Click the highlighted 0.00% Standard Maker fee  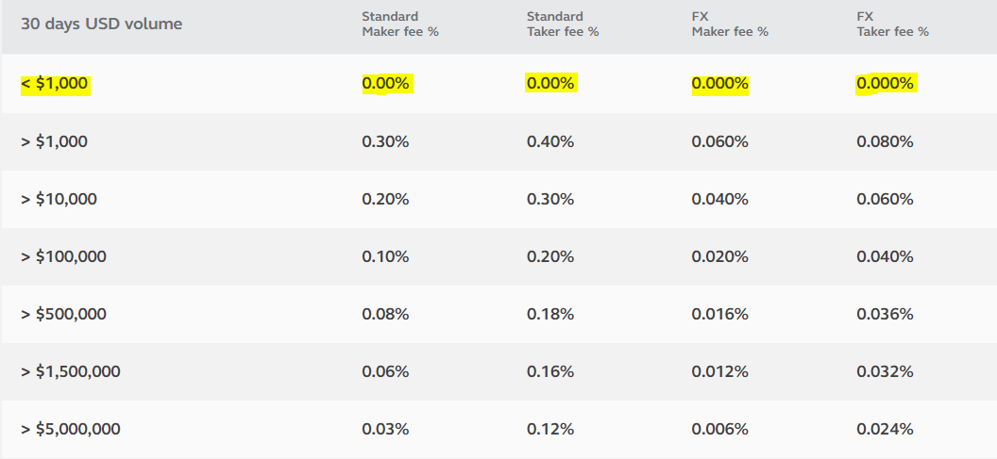pyautogui.click(x=385, y=84)
